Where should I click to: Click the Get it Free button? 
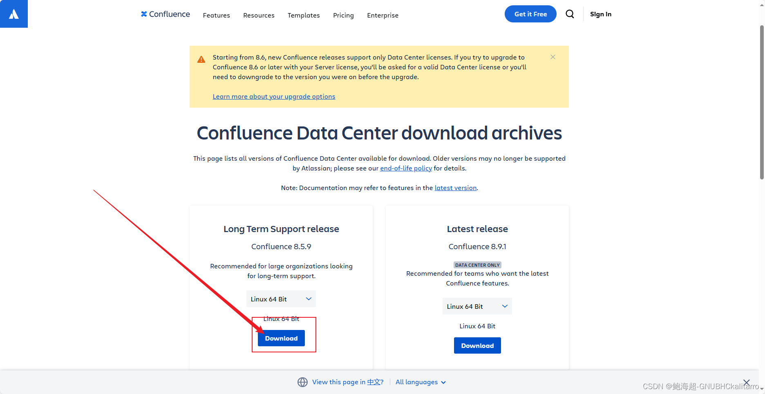point(530,14)
